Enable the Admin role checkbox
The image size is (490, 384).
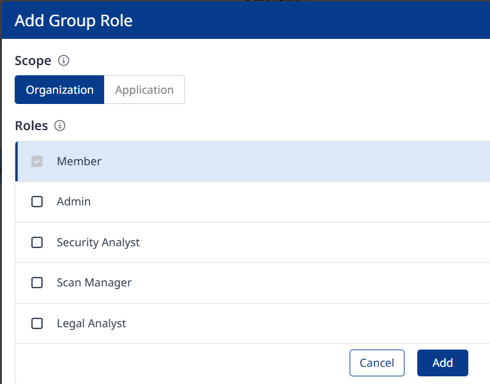pos(37,202)
